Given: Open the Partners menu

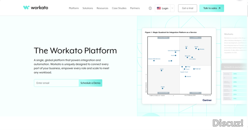Looking at the screenshot, I should (135, 8).
